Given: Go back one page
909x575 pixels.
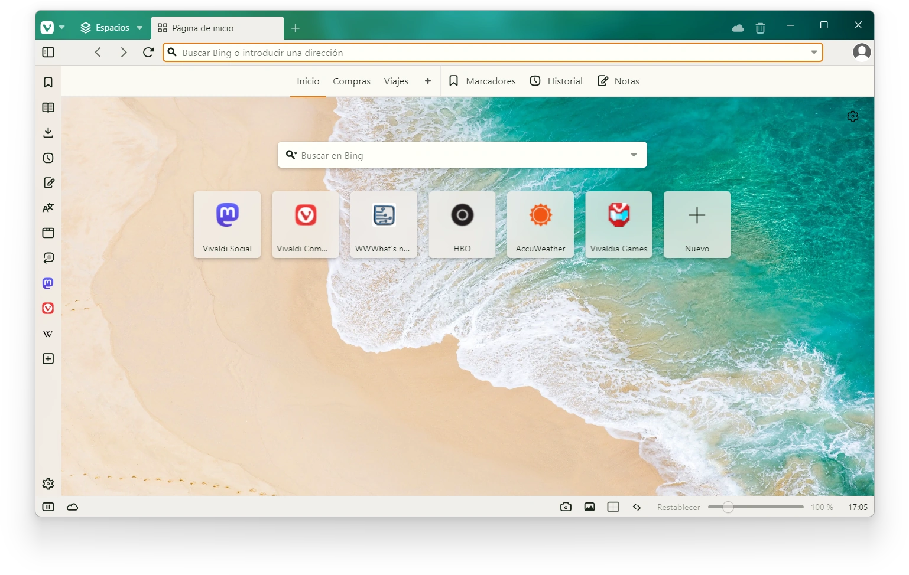Looking at the screenshot, I should tap(98, 53).
